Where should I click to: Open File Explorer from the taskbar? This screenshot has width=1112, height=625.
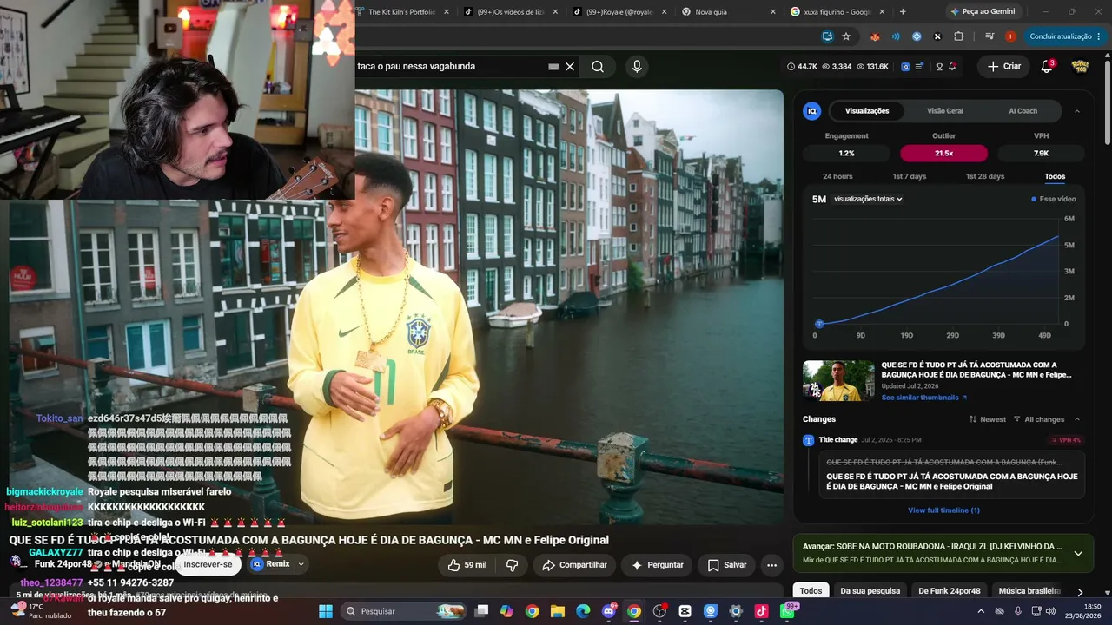click(558, 611)
